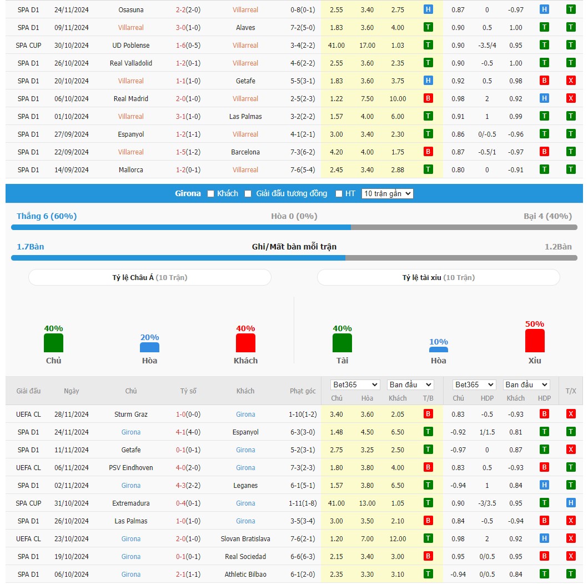Click the red X badge in Slovan Bratislava row

pos(571,538)
